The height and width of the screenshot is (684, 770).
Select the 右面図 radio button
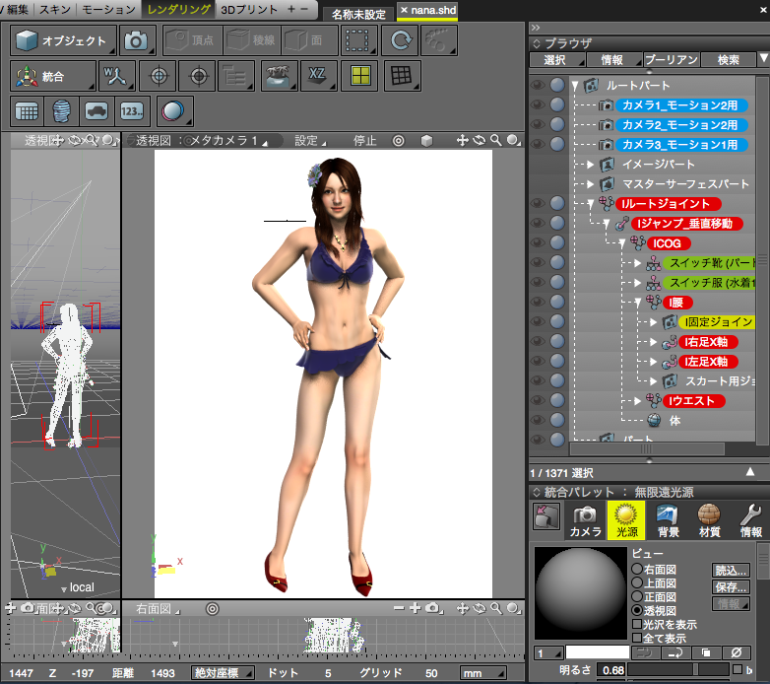tap(637, 569)
